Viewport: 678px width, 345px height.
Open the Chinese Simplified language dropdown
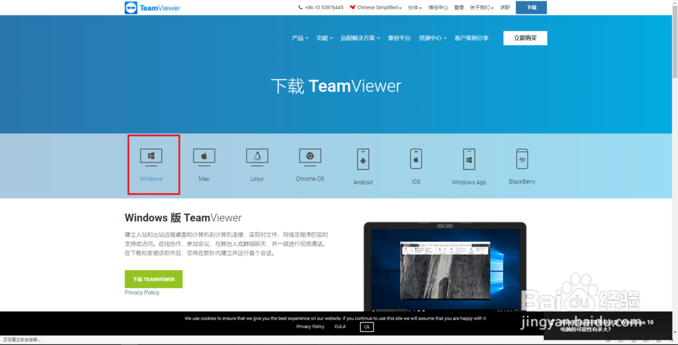tap(376, 7)
